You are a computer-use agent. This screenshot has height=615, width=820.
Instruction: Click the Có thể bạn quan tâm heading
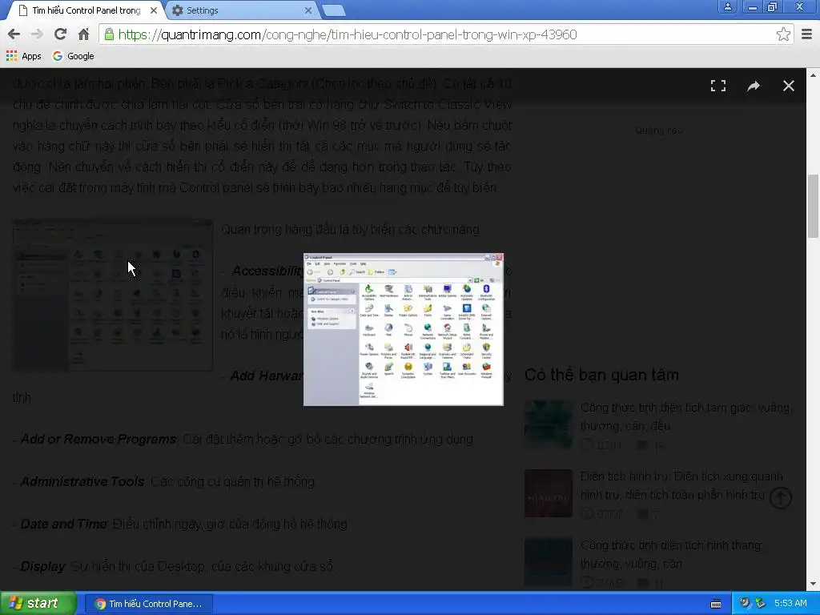click(x=601, y=375)
